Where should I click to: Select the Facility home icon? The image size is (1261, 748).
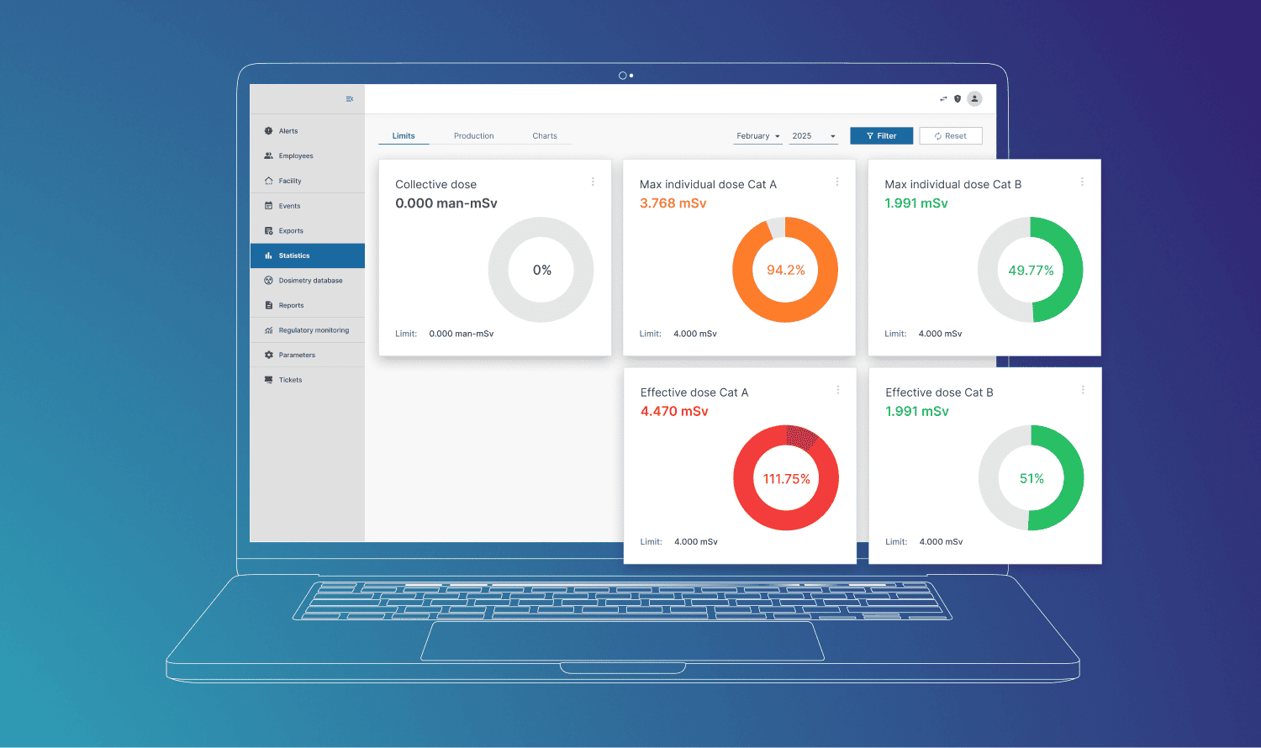tap(268, 181)
